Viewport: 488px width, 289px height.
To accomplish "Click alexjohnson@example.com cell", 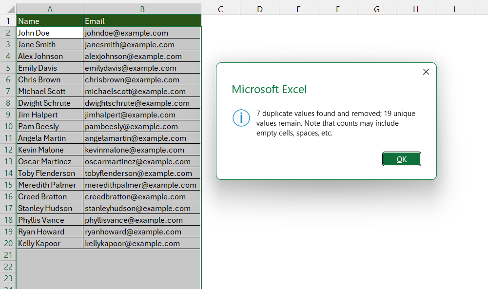I will (142, 56).
